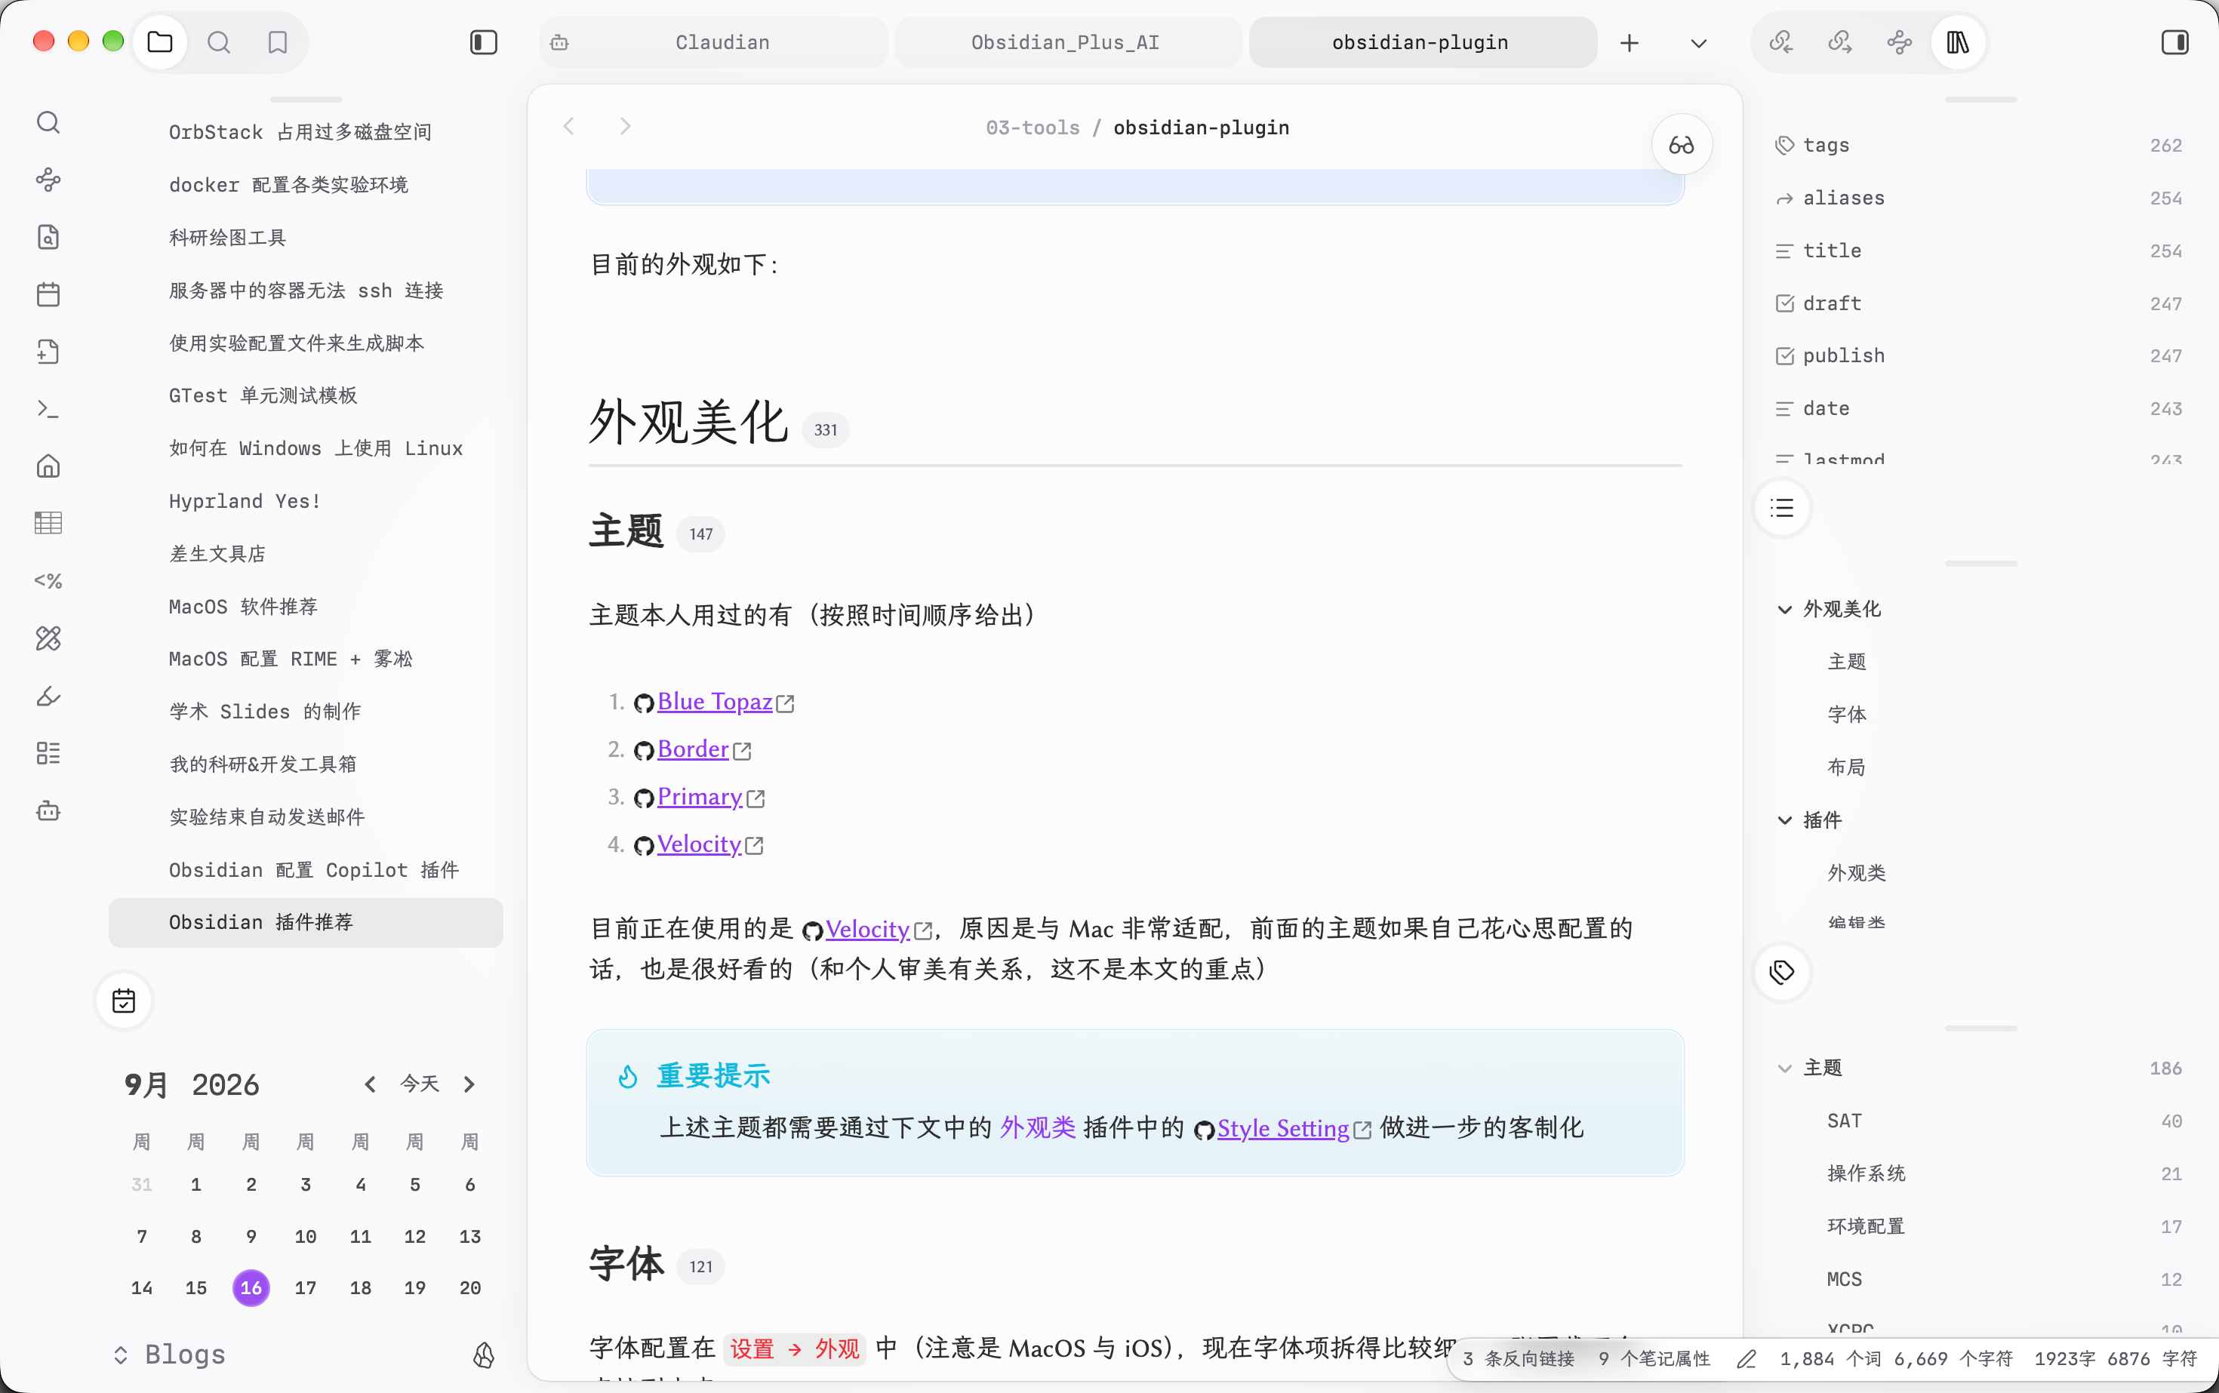Open the Border theme link
The image size is (2219, 1393).
(693, 750)
